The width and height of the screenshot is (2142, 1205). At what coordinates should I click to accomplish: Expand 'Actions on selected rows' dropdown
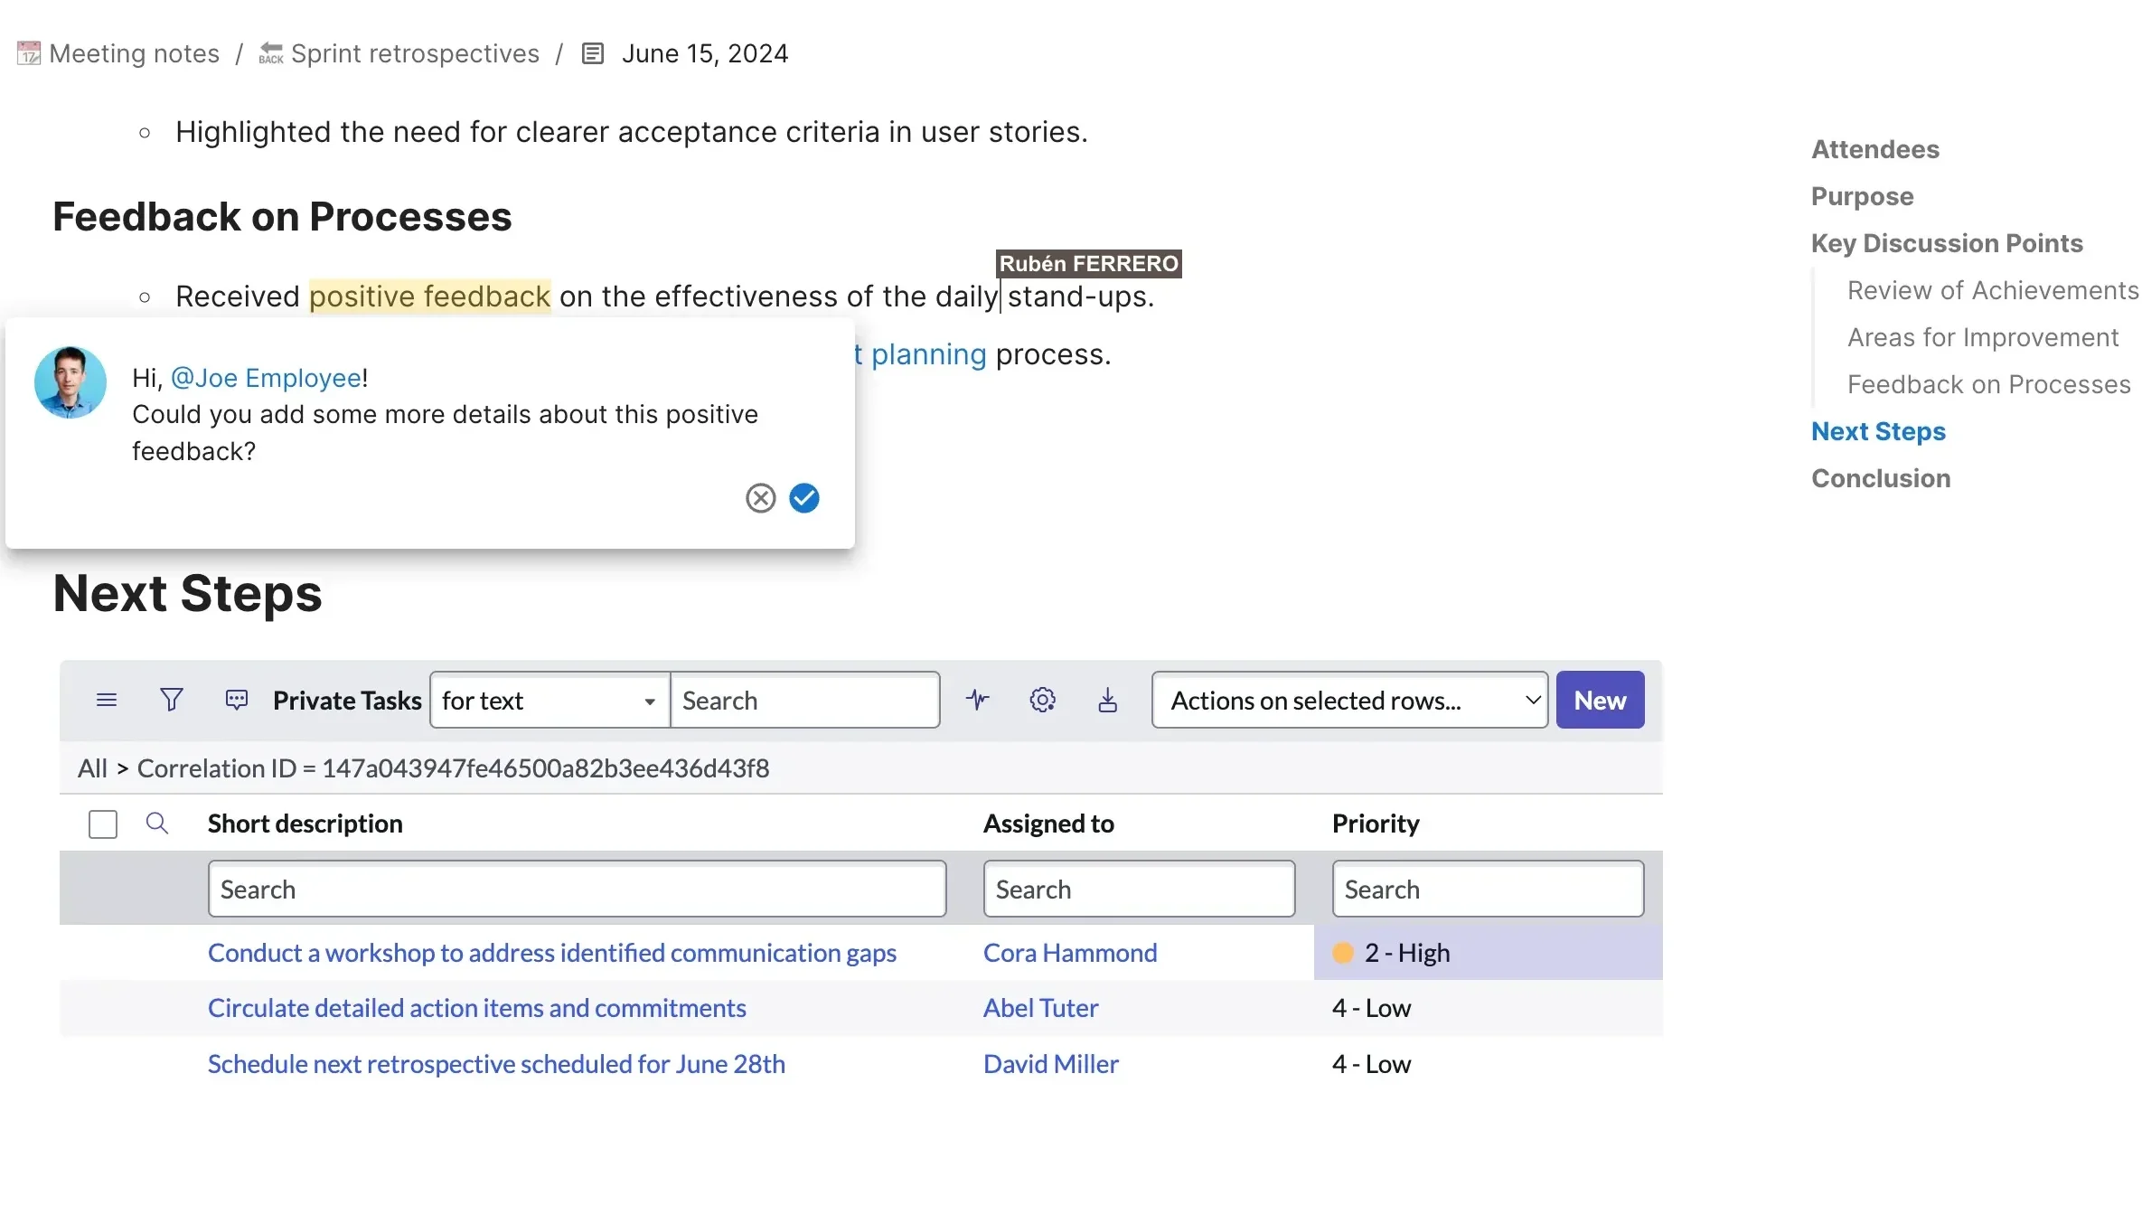tap(1348, 701)
